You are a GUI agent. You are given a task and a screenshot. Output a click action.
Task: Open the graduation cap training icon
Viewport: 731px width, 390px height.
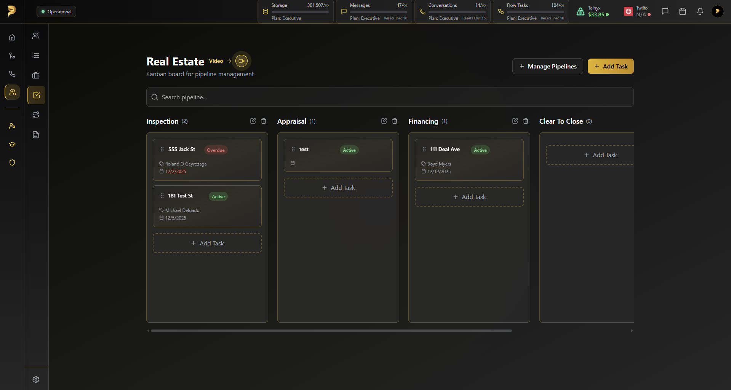[x=12, y=144]
